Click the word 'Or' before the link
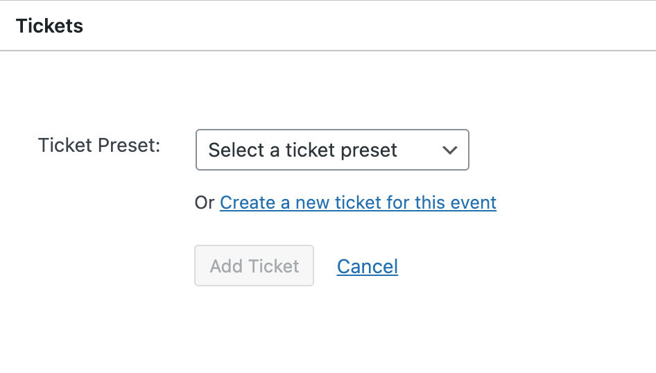This screenshot has width=656, height=373. point(205,202)
